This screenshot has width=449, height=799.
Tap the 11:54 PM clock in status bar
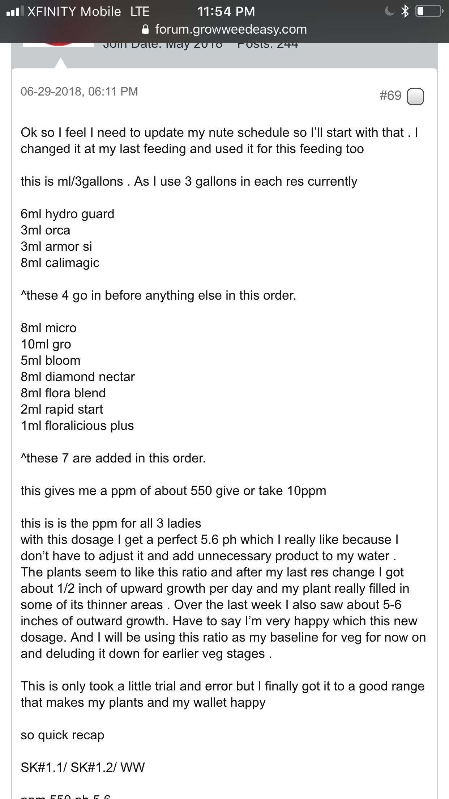tap(226, 12)
